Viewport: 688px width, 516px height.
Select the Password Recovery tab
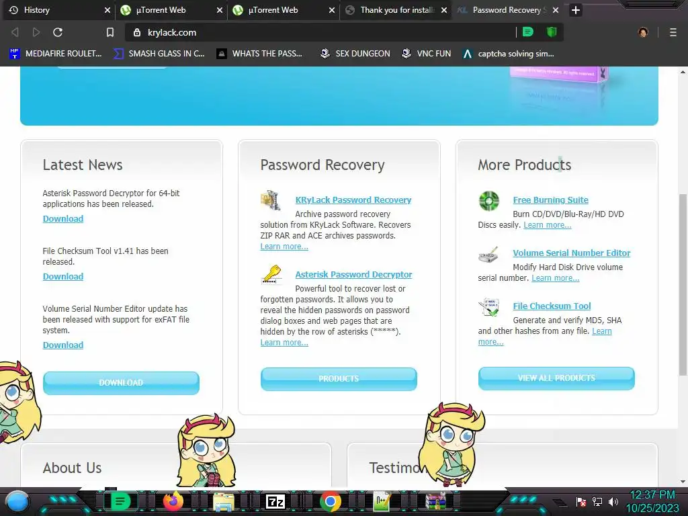508,10
